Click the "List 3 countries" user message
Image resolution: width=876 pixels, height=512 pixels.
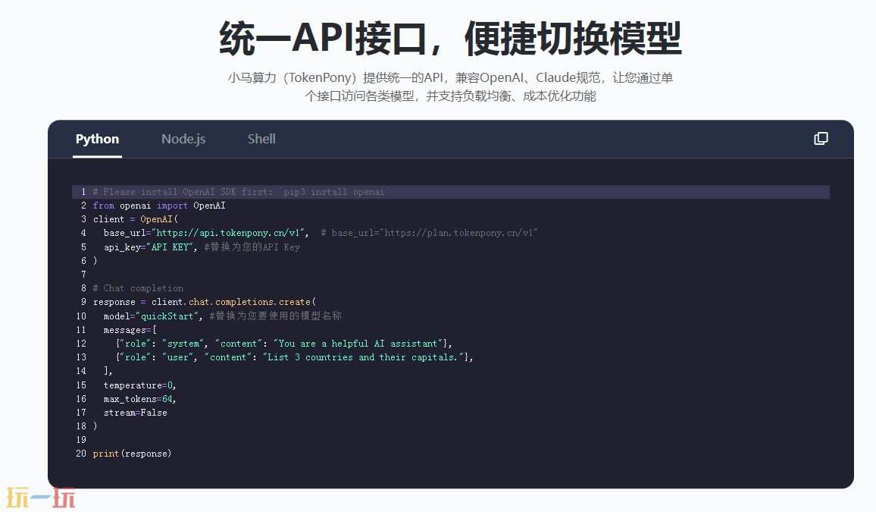[x=296, y=357]
